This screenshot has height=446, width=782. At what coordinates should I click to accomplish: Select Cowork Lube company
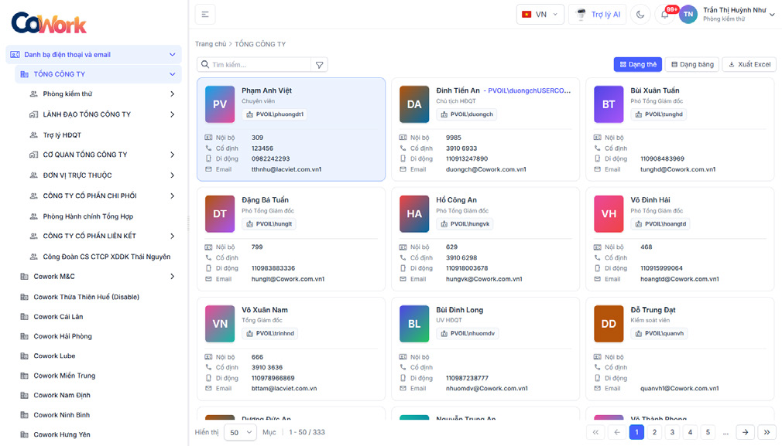click(x=54, y=356)
